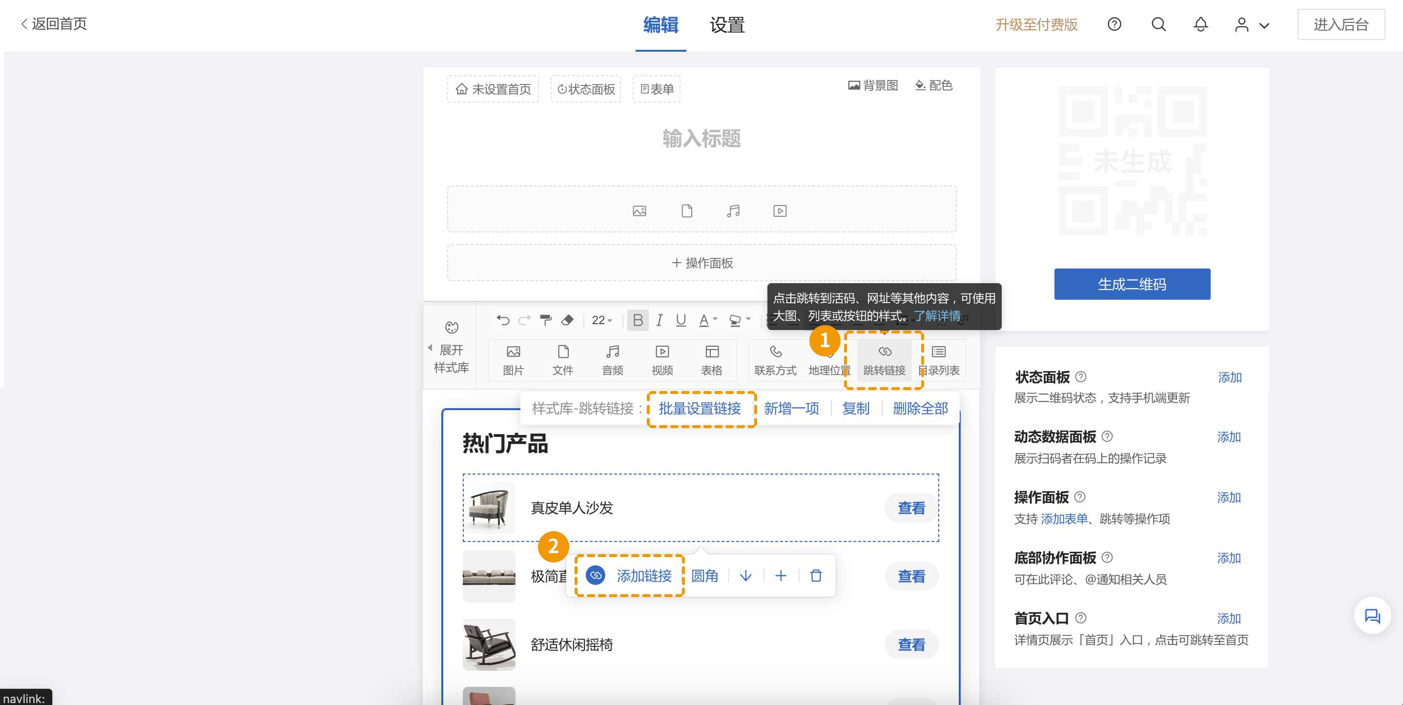Click 了解详情 in the tooltip

[937, 315]
